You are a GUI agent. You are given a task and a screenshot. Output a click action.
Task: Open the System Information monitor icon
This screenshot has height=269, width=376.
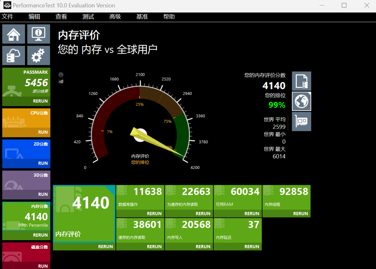pos(39,34)
